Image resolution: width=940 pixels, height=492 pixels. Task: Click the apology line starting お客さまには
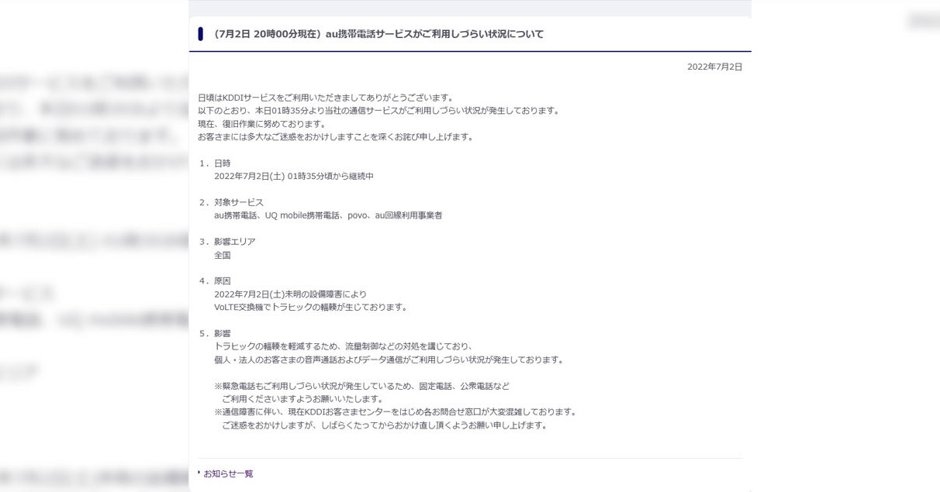[x=335, y=137]
